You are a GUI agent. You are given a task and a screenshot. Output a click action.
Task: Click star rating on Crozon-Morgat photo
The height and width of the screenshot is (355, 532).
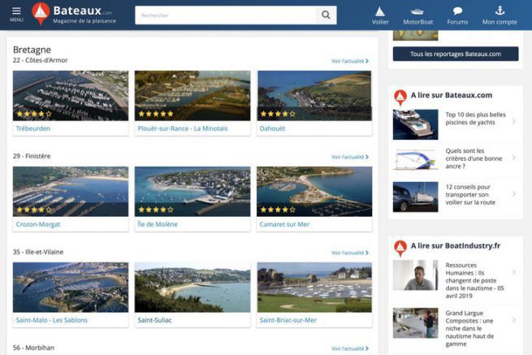tap(34, 210)
